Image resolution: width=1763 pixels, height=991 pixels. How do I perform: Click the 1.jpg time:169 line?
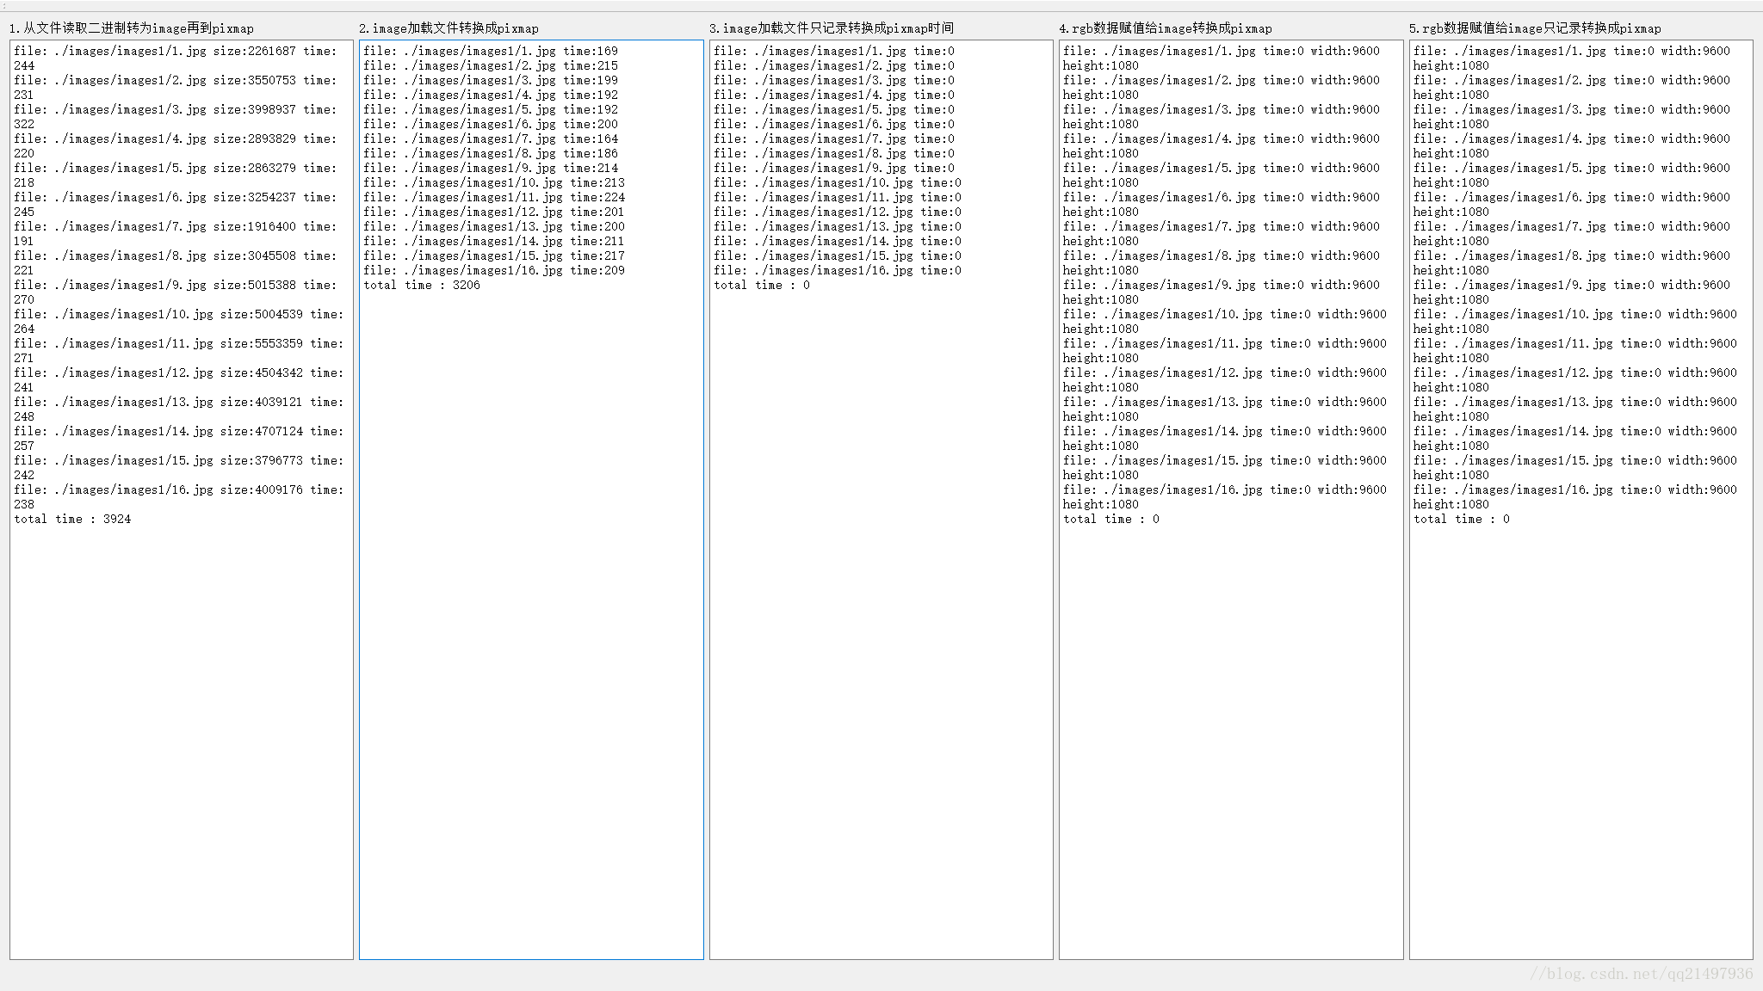tap(490, 52)
